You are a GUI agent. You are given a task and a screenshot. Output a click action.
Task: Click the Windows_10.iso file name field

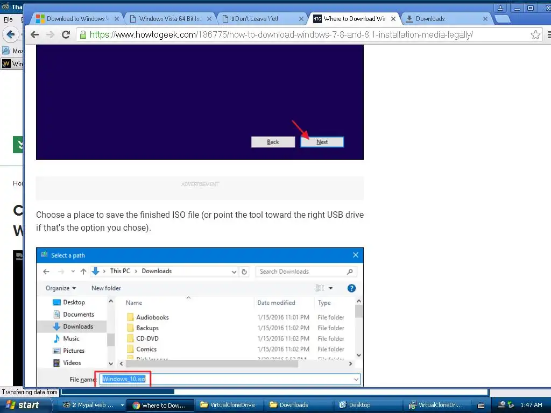click(x=230, y=379)
